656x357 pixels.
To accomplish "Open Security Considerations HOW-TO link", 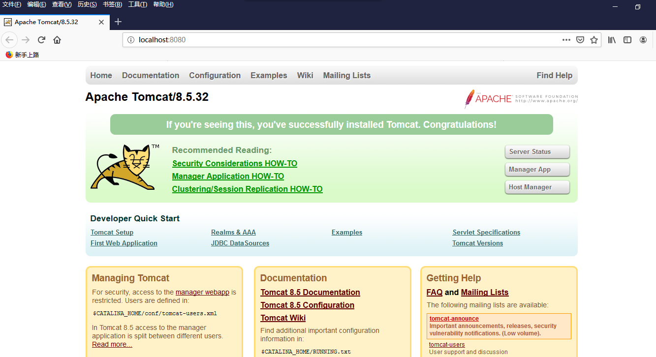I will click(235, 163).
